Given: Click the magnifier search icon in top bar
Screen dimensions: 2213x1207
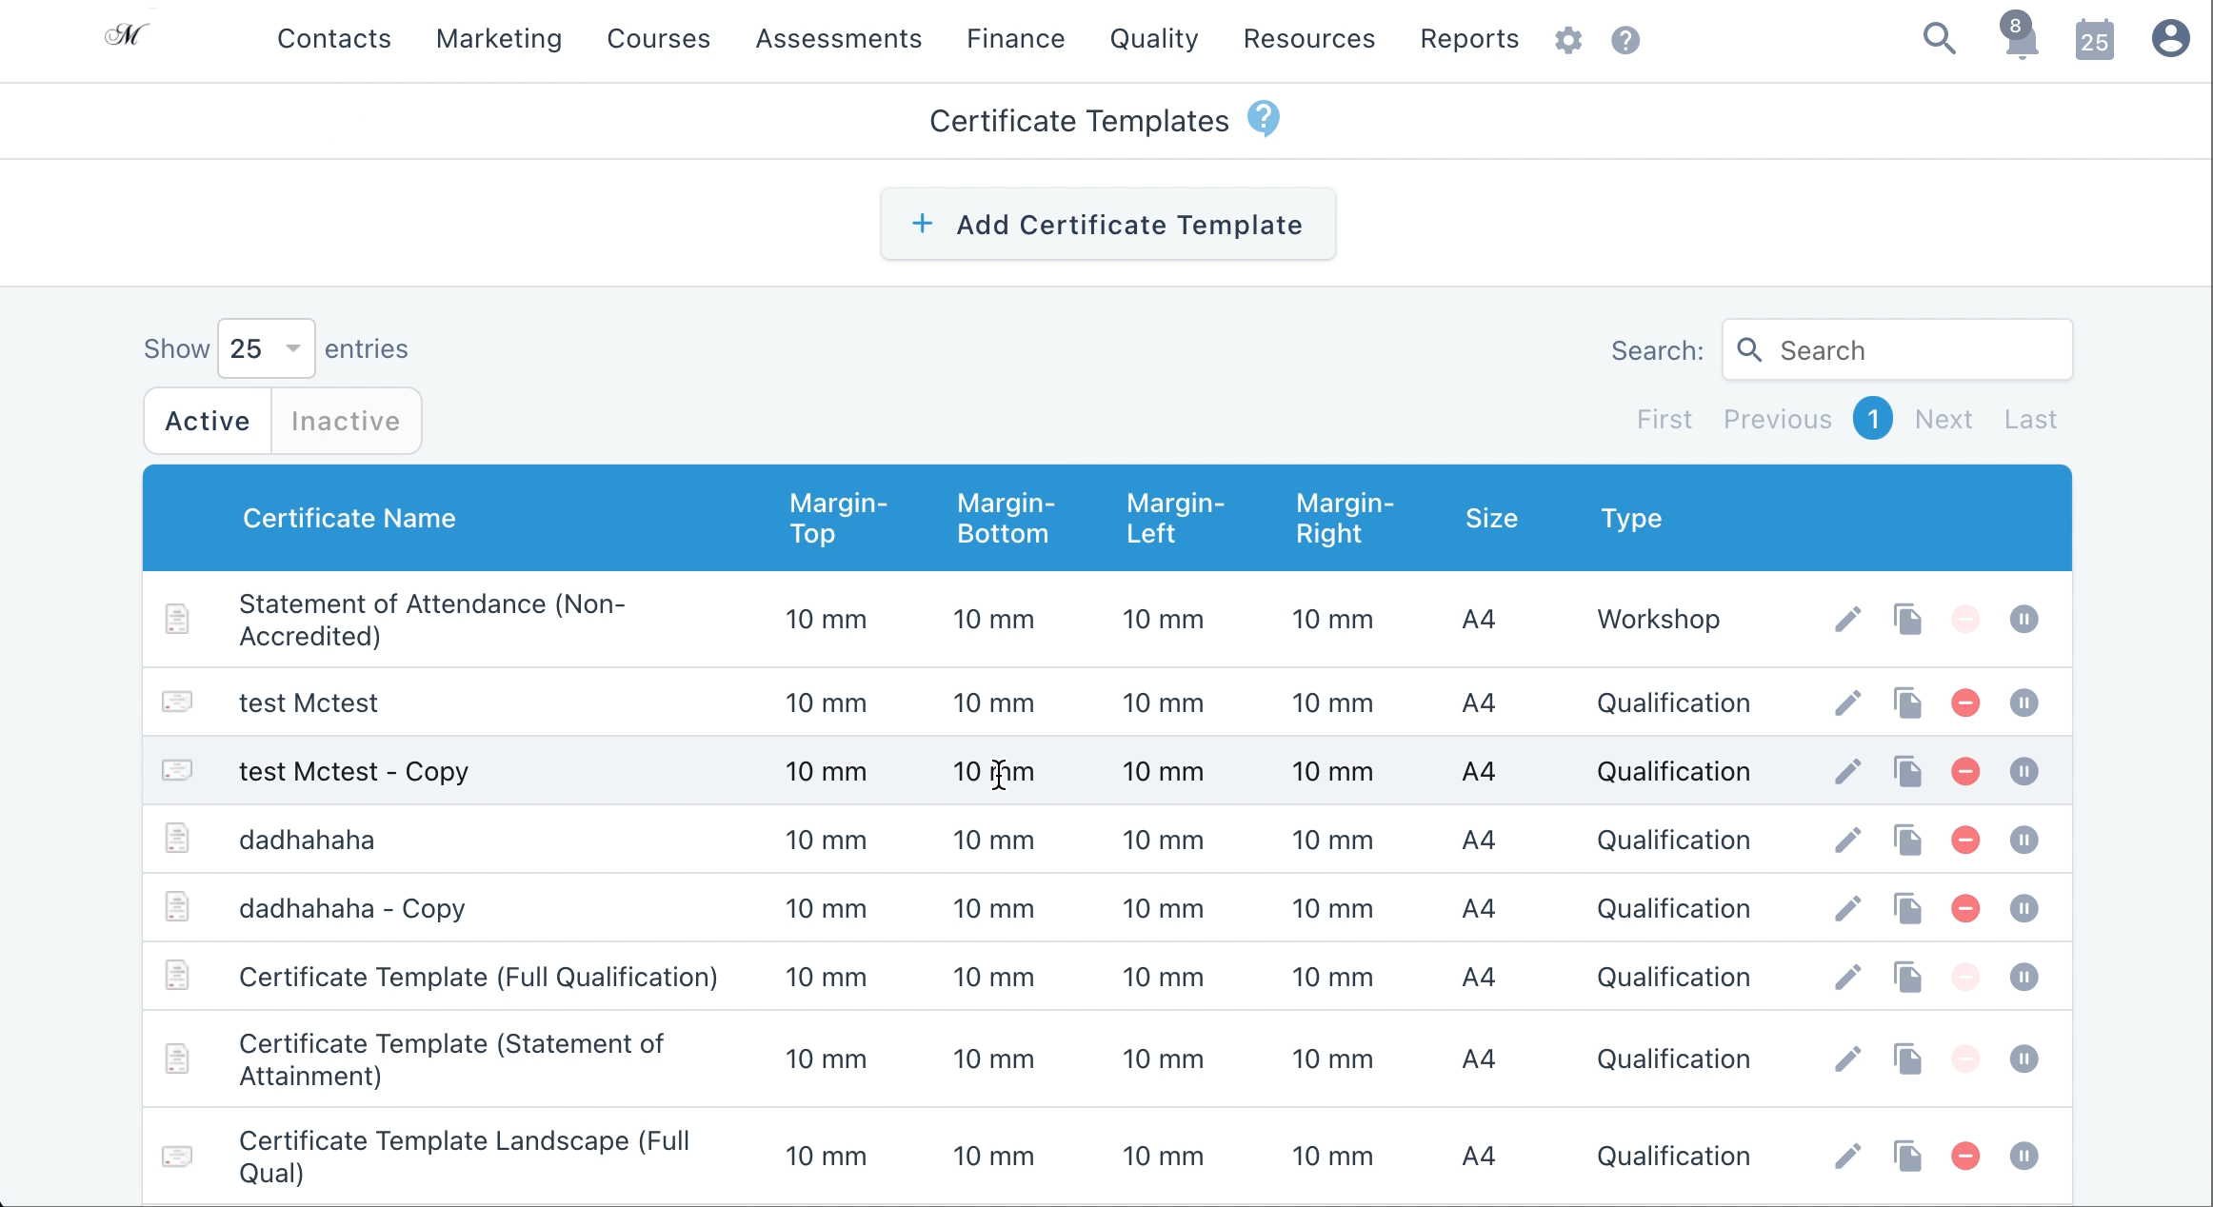Looking at the screenshot, I should [x=1939, y=39].
